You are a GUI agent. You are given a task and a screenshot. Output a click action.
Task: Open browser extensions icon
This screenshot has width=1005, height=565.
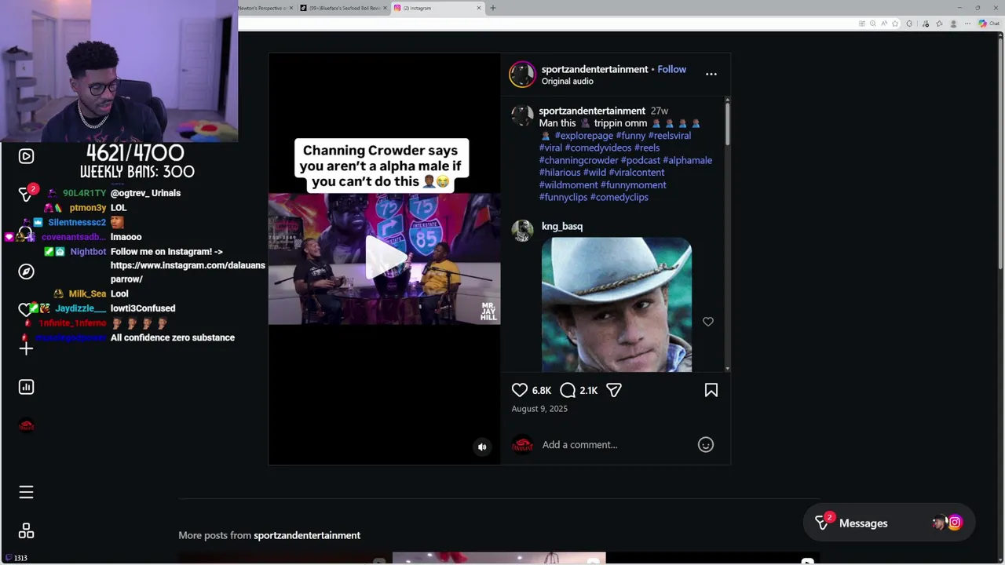coord(909,24)
